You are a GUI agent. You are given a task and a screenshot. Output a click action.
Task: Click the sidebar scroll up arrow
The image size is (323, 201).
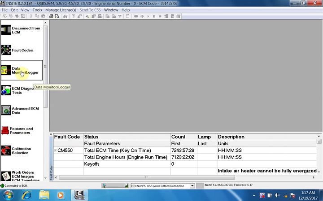tap(45, 23)
